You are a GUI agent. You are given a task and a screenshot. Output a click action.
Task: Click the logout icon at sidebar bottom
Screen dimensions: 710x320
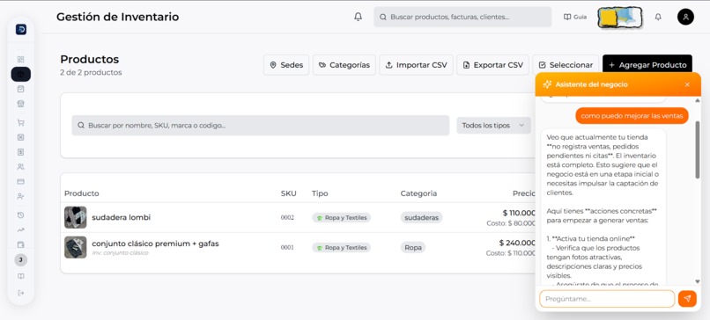[x=21, y=293]
